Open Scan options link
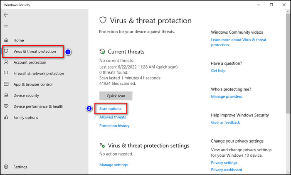The image size is (291, 175). (x=110, y=108)
